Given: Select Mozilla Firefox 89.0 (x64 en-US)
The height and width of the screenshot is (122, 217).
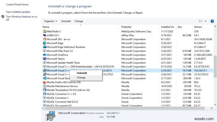Looking at the screenshot, I should click(64, 82).
